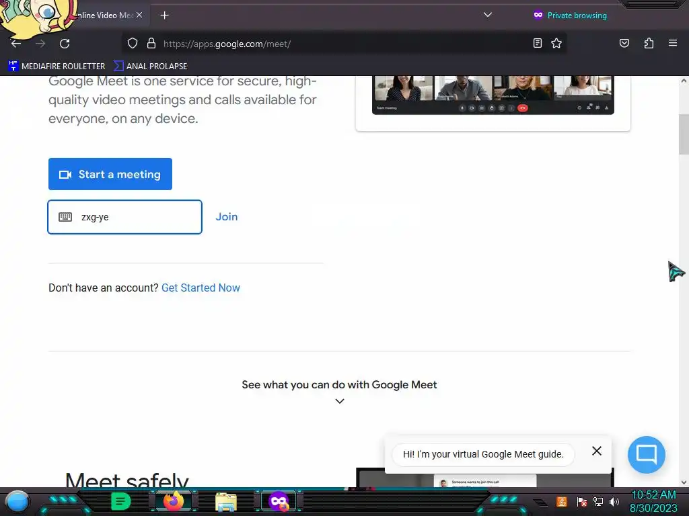This screenshot has width=689, height=516.
Task: Go back with the browser back arrow
Action: coord(16,44)
